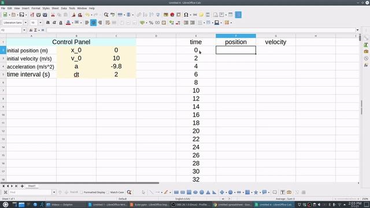Click the Bold formatting icon
370x208 pixels.
47,23
